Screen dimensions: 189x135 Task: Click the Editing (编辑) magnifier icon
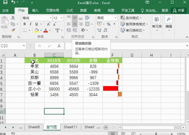pos(168,19)
